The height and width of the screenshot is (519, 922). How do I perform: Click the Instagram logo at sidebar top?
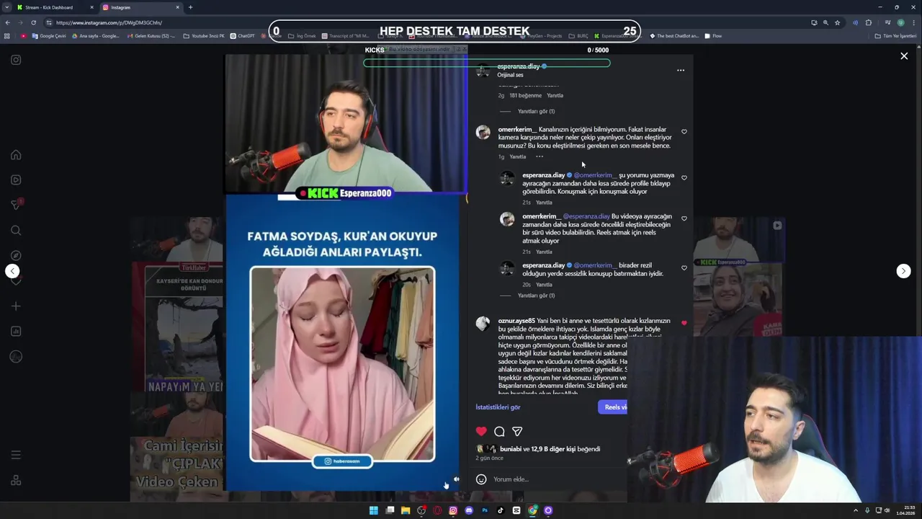coord(16,60)
